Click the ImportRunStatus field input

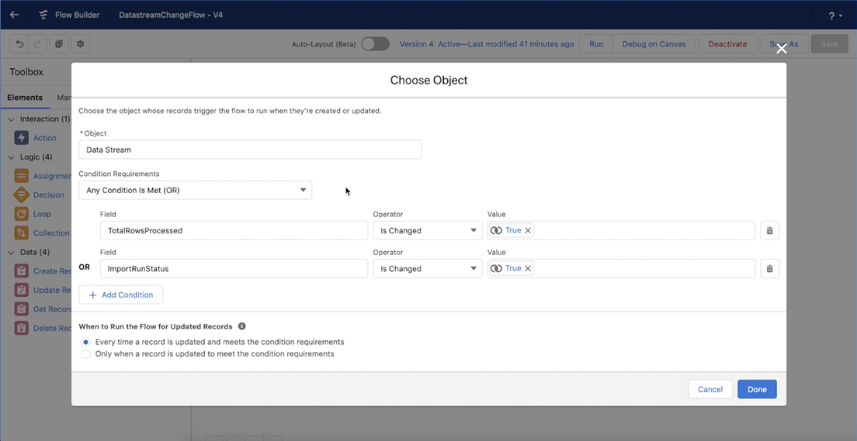click(x=234, y=268)
